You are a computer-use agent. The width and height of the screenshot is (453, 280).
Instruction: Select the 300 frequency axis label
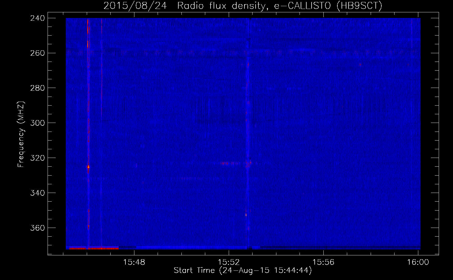[x=38, y=123]
